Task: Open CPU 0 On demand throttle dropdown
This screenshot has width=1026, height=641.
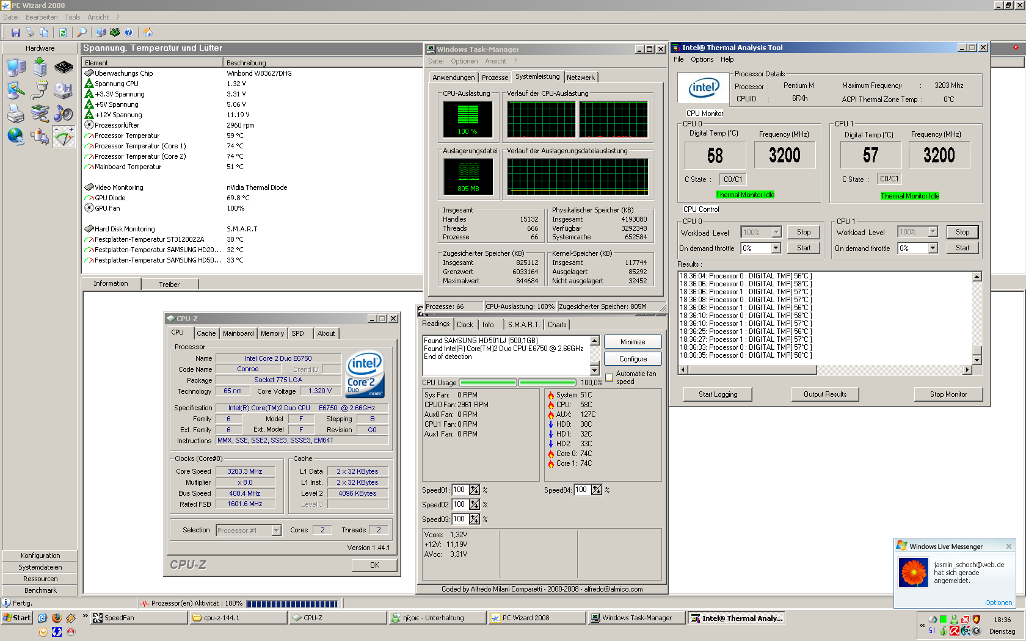Action: (x=776, y=248)
